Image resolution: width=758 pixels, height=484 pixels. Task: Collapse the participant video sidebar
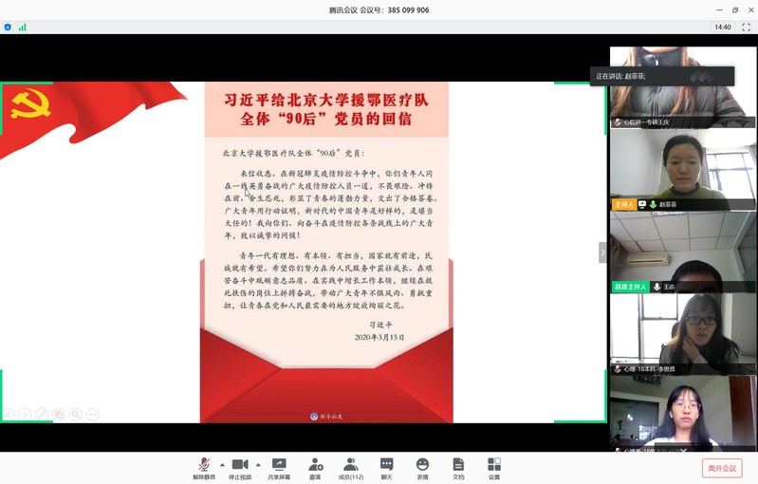point(602,252)
